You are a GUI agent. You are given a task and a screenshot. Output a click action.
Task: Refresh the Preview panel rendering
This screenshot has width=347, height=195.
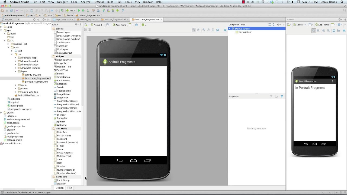(x=334, y=31)
